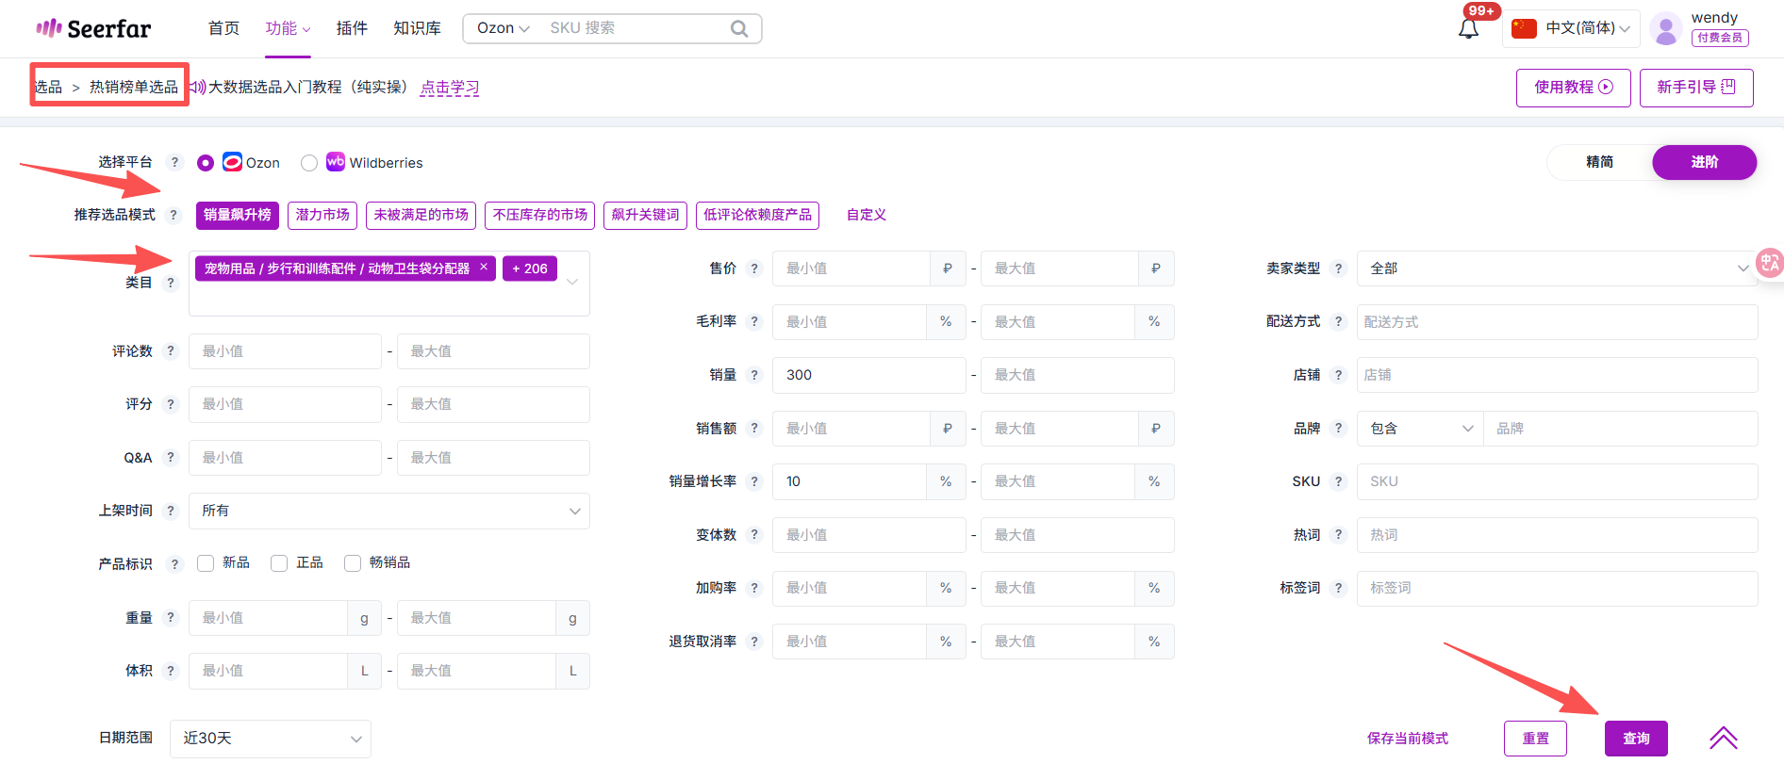The height and width of the screenshot is (780, 1784).
Task: Open the 卖家类型 dropdown
Action: (1556, 268)
